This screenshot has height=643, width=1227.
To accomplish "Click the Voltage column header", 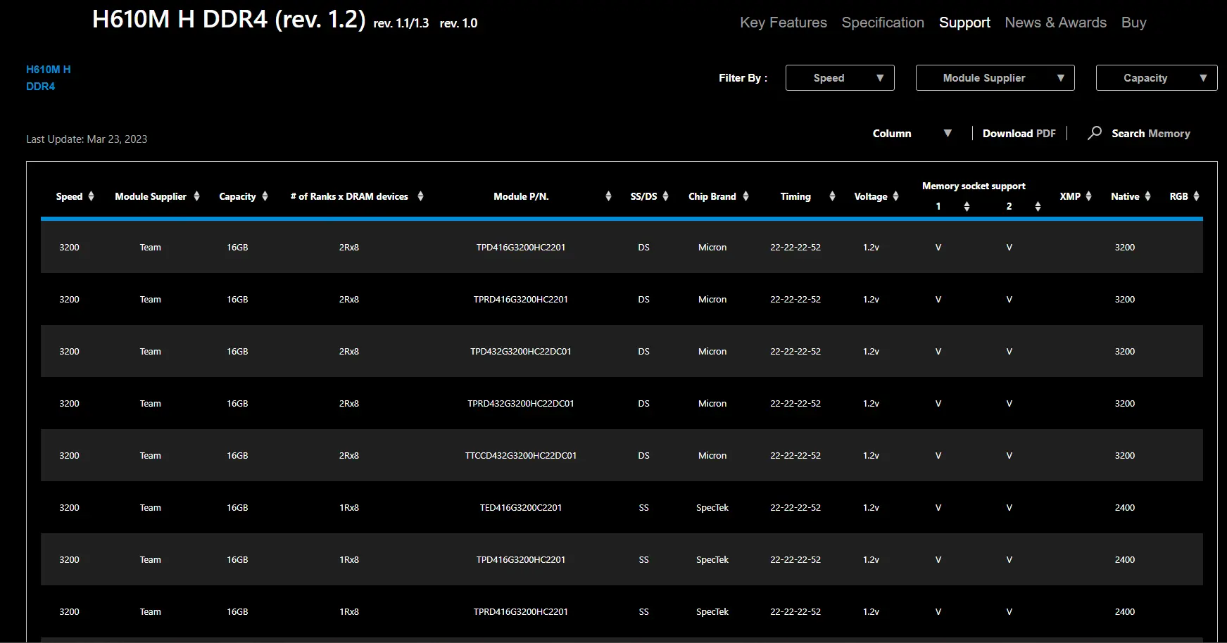I will (x=871, y=196).
